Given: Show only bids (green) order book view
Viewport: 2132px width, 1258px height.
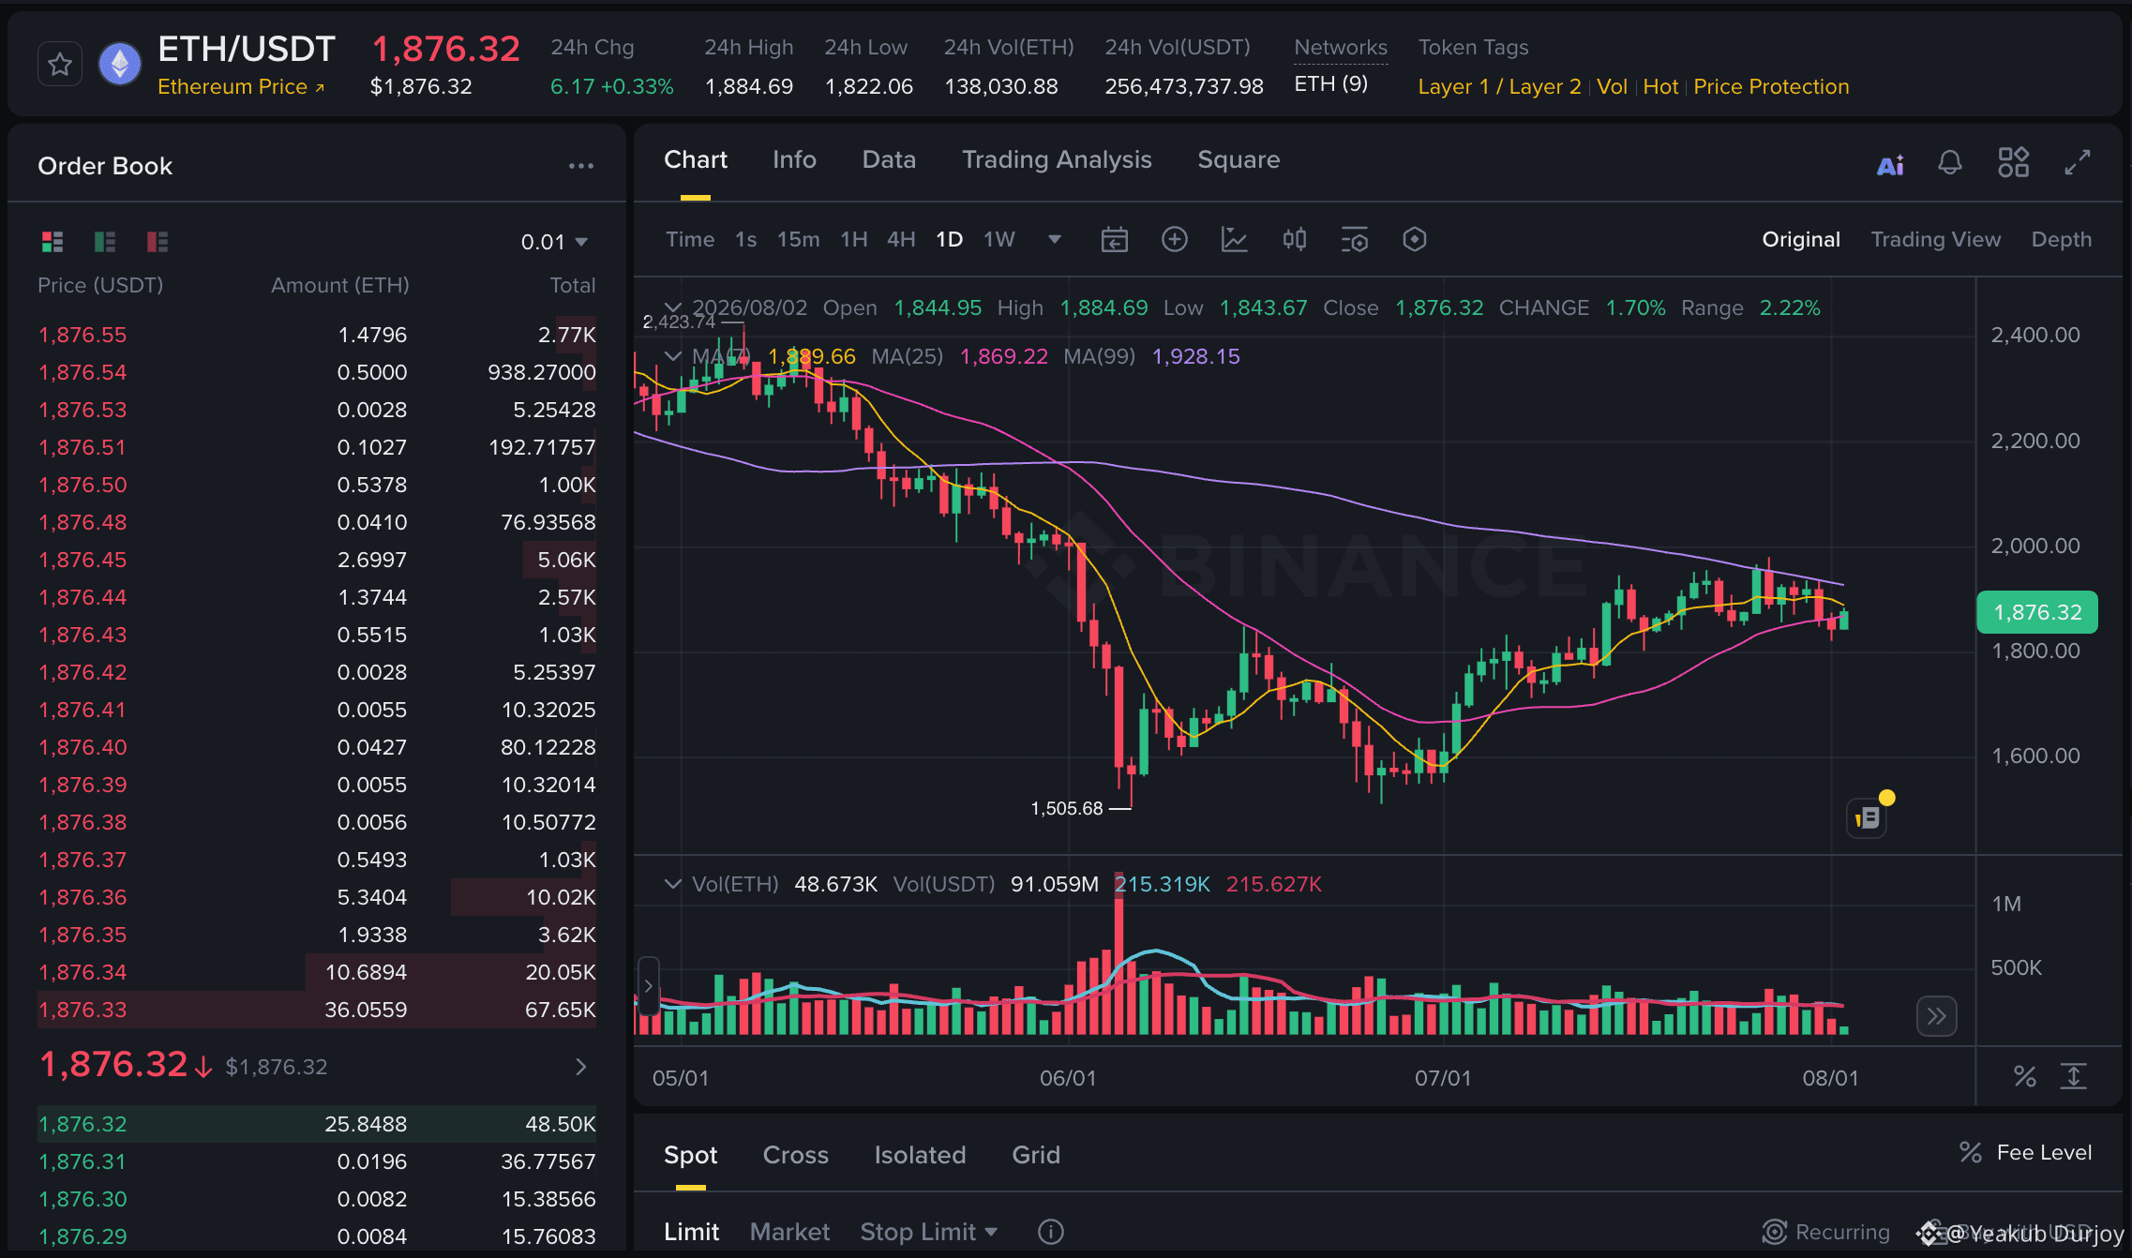Looking at the screenshot, I should [x=105, y=242].
